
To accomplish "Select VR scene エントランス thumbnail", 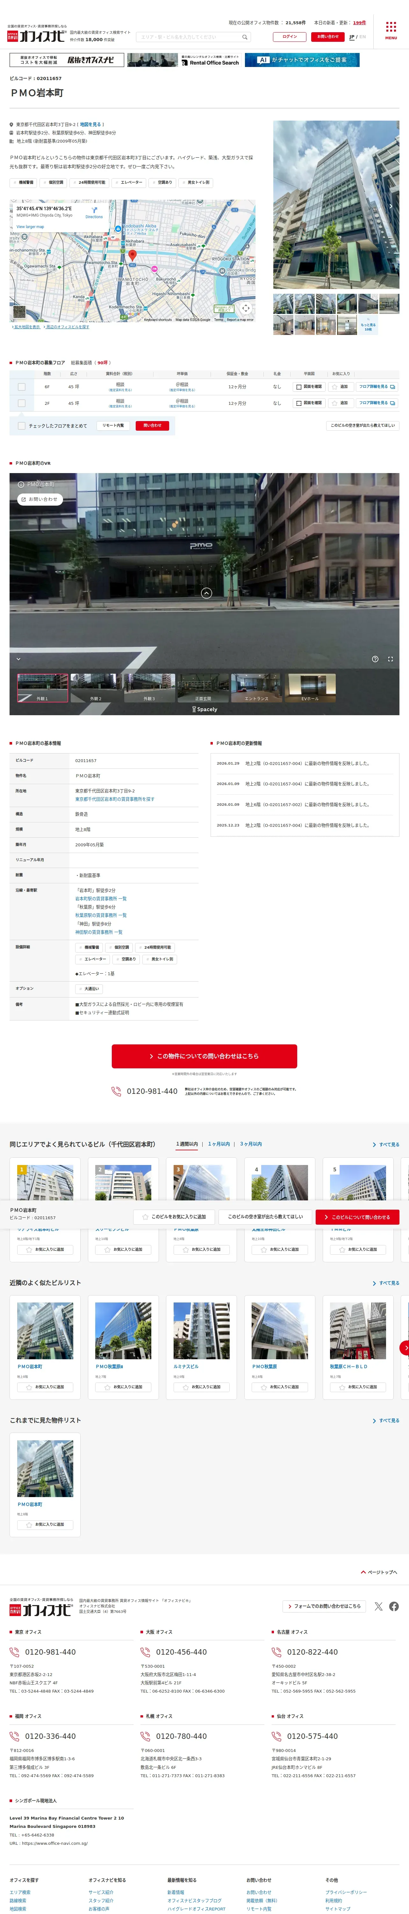I will tap(256, 687).
